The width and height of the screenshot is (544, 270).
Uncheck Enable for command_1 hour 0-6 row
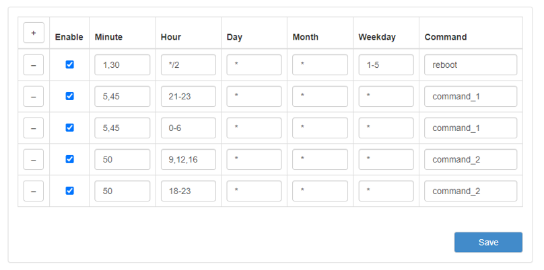(69, 128)
